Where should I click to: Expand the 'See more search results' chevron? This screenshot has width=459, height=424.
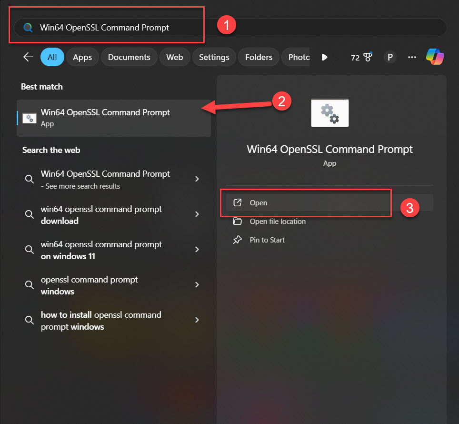click(197, 179)
